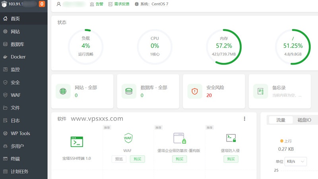Click the 备忘录 card title
Image resolution: width=318 pixels, height=179 pixels.
pyautogui.click(x=279, y=88)
